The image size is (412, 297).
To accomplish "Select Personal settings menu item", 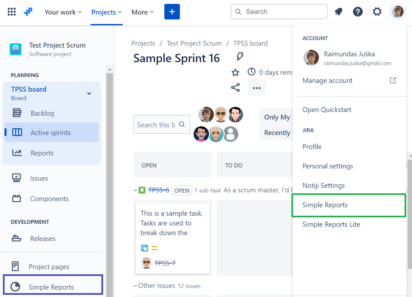I will (327, 166).
